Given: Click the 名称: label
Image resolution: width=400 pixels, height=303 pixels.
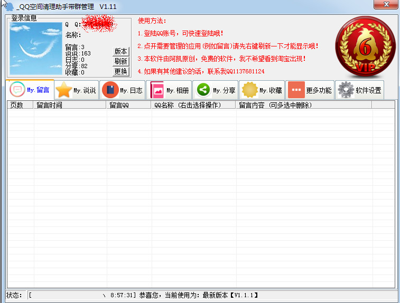Looking at the screenshot, I should pyautogui.click(x=73, y=35).
